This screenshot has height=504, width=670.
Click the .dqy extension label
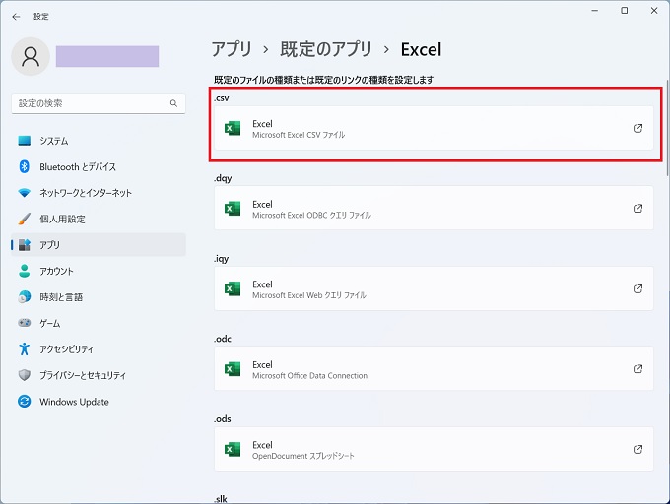point(223,178)
